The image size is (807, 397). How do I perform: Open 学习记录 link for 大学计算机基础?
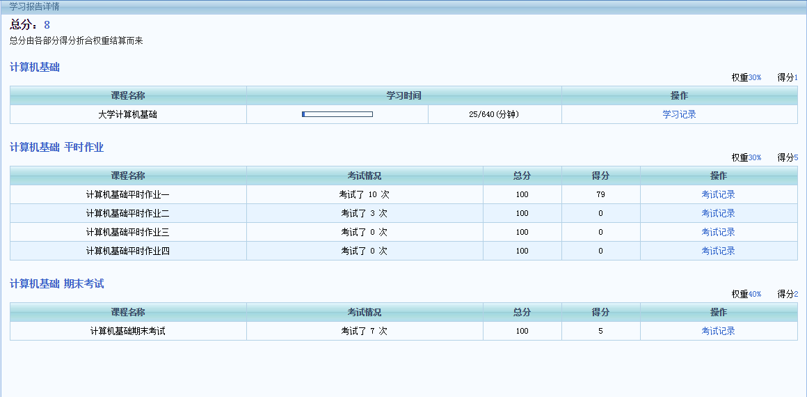coord(679,114)
